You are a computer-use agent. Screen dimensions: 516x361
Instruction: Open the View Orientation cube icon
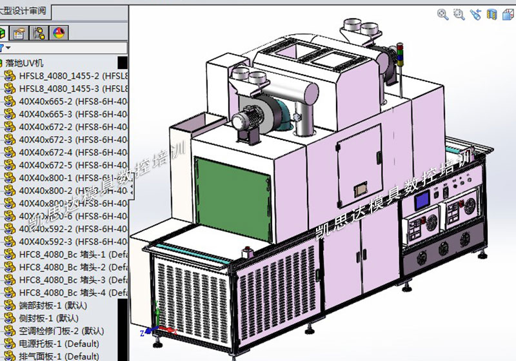[x=508, y=14]
